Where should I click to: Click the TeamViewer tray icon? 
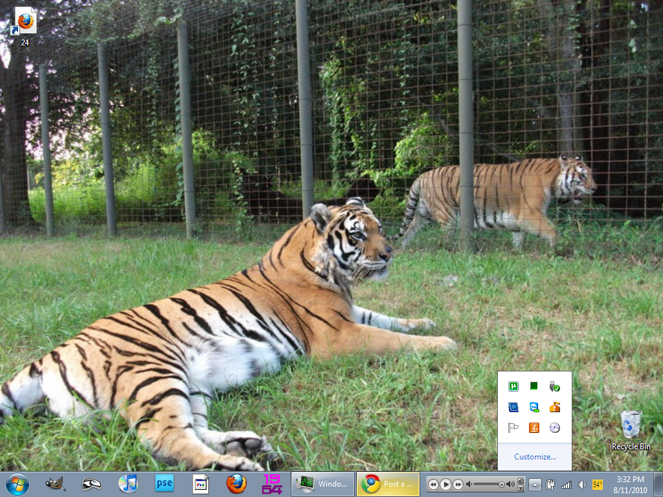(x=534, y=407)
